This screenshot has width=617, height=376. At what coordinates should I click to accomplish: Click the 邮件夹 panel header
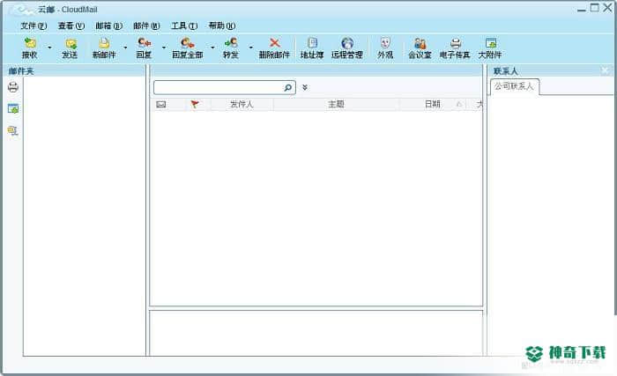tap(74, 71)
